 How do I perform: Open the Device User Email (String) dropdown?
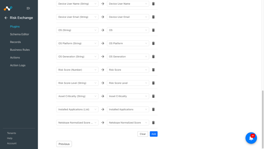77,17
